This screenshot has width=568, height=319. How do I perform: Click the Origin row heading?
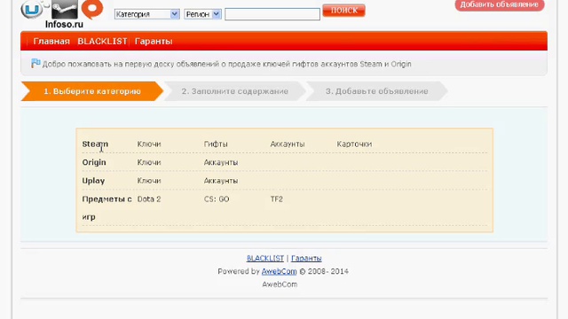pyautogui.click(x=94, y=162)
